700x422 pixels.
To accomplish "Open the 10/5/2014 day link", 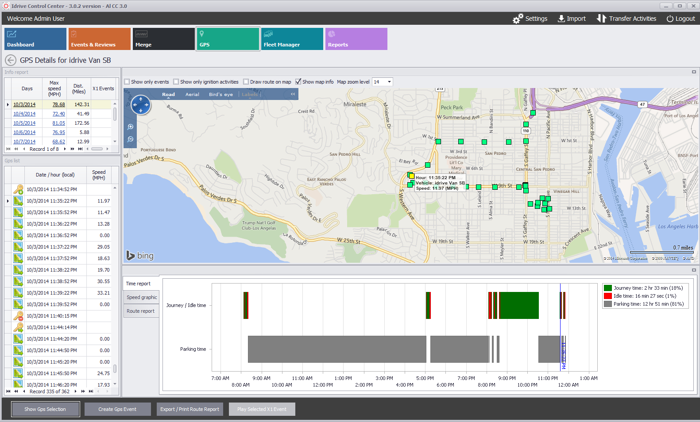I will 24,123.
